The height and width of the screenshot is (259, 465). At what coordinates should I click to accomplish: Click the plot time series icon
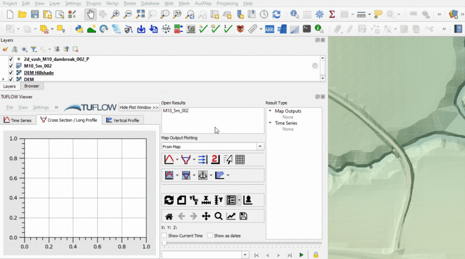pos(169,160)
